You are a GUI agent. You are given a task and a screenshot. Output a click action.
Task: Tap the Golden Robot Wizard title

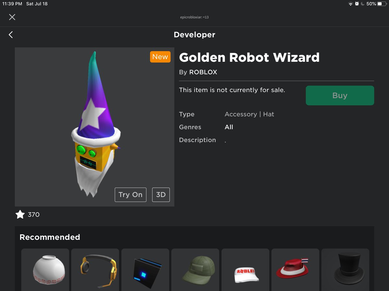(x=249, y=58)
